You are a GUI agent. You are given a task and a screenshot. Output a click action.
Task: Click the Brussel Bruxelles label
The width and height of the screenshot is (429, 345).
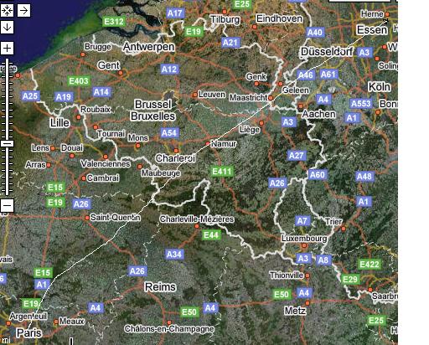click(152, 111)
